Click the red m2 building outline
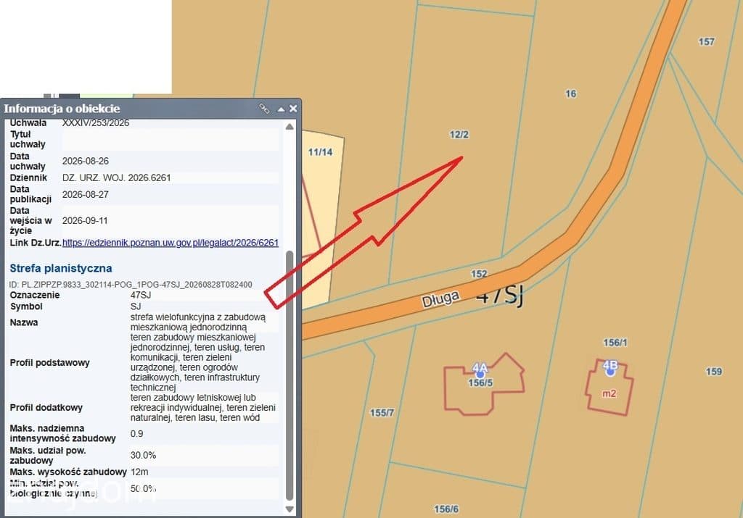Viewport: 743px width, 518px height. click(x=609, y=388)
